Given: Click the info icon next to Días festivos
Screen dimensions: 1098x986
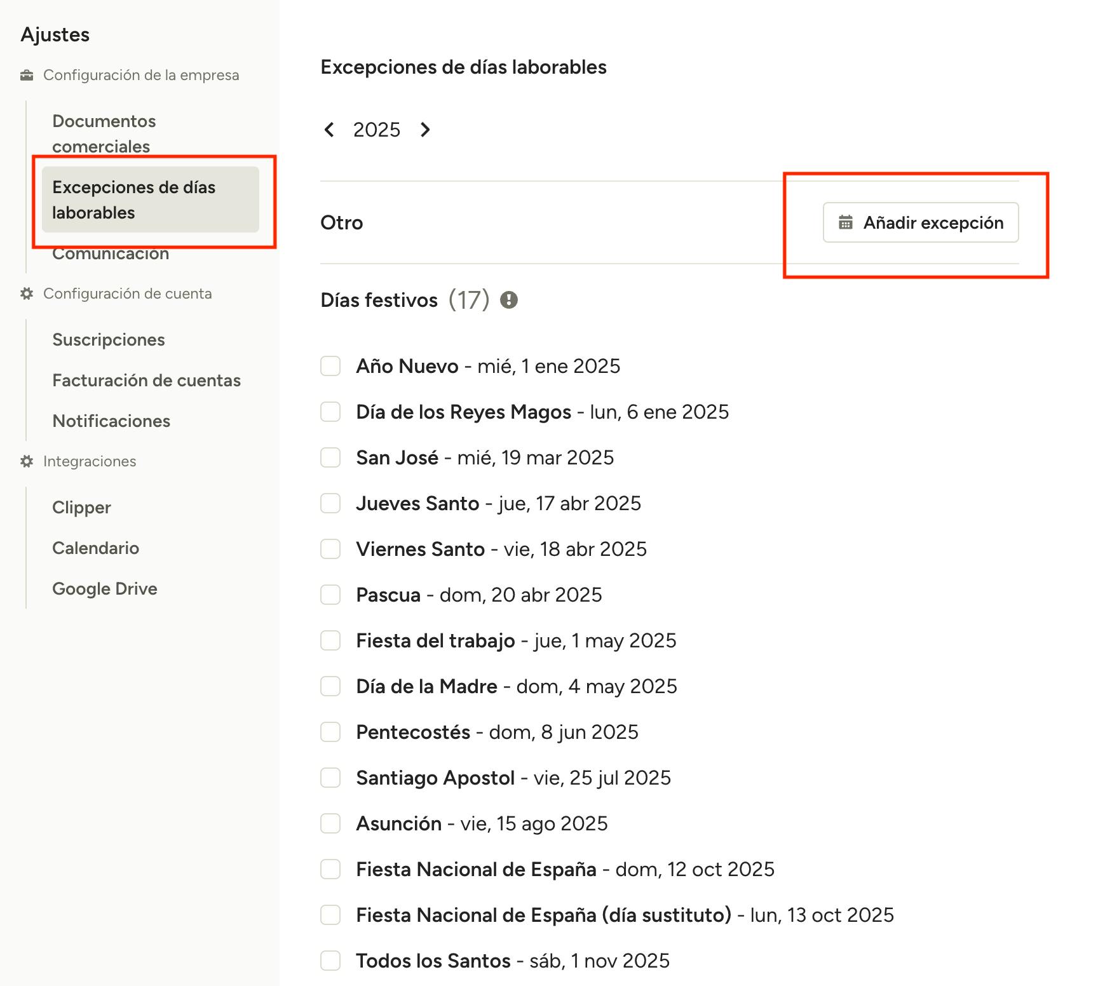Looking at the screenshot, I should pyautogui.click(x=508, y=300).
